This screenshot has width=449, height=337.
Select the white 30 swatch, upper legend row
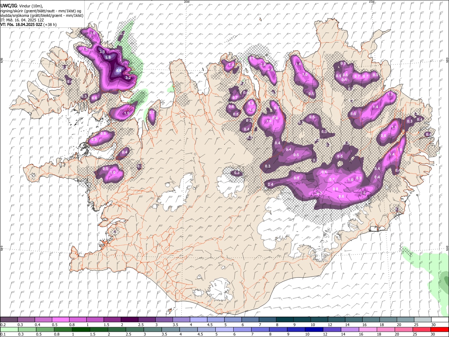tap(440, 320)
